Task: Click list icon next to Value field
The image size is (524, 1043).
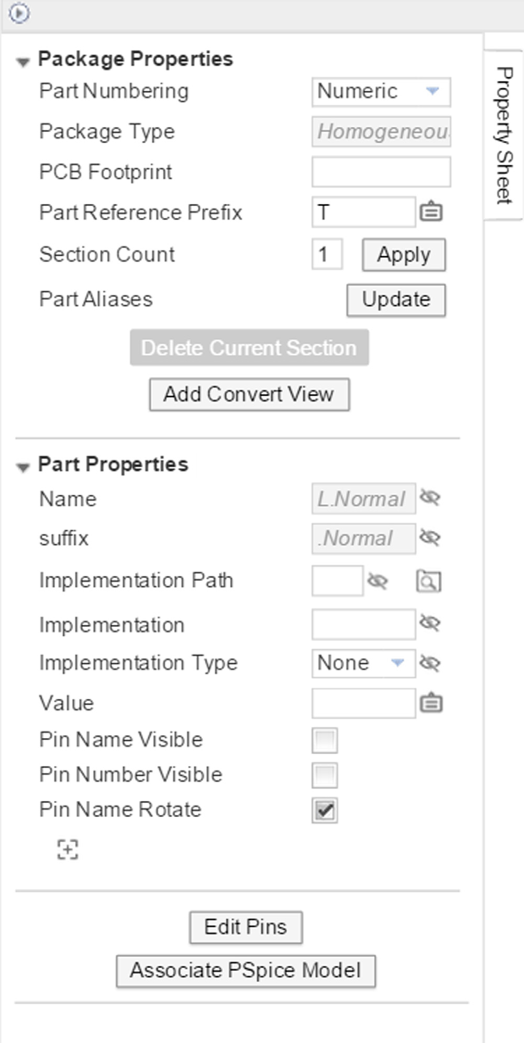Action: click(x=431, y=703)
